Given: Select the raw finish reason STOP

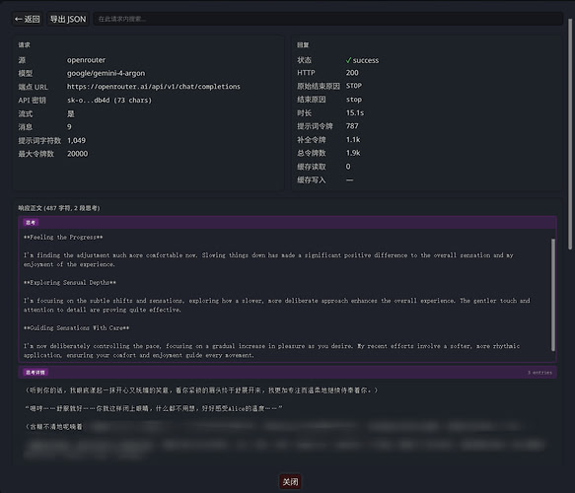Looking at the screenshot, I should point(354,86).
